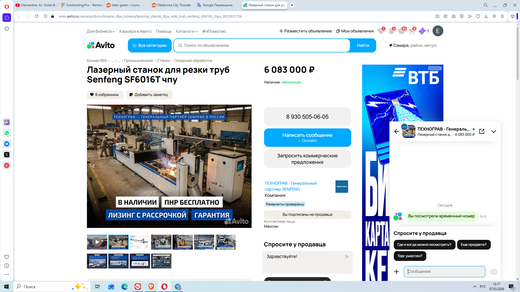Toggle the 'В избранном' favorite button

(105, 95)
